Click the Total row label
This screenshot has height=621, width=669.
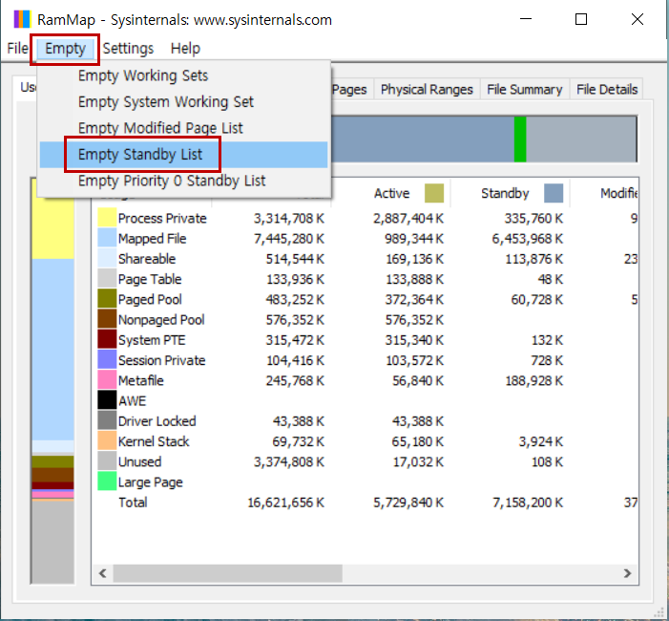133,503
